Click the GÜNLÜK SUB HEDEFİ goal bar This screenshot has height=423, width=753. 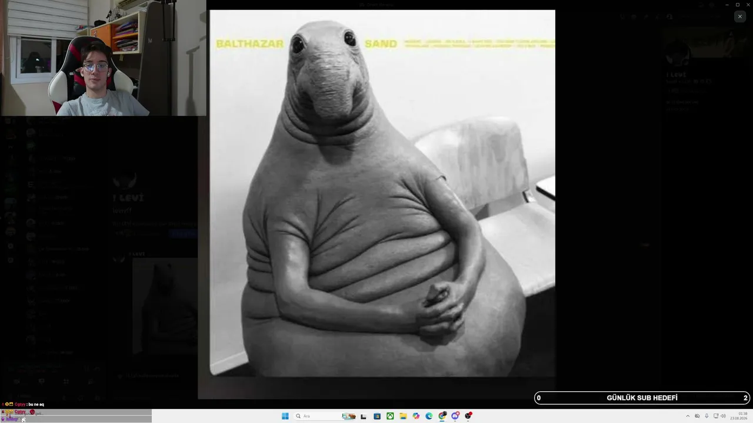[x=642, y=398]
